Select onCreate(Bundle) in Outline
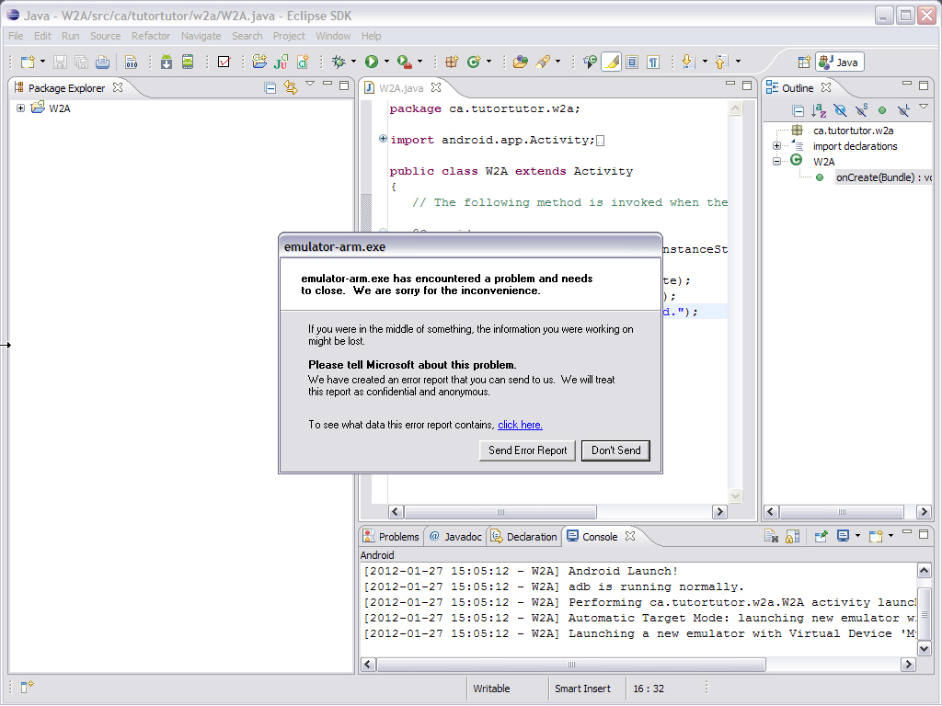The width and height of the screenshot is (942, 706). [883, 177]
